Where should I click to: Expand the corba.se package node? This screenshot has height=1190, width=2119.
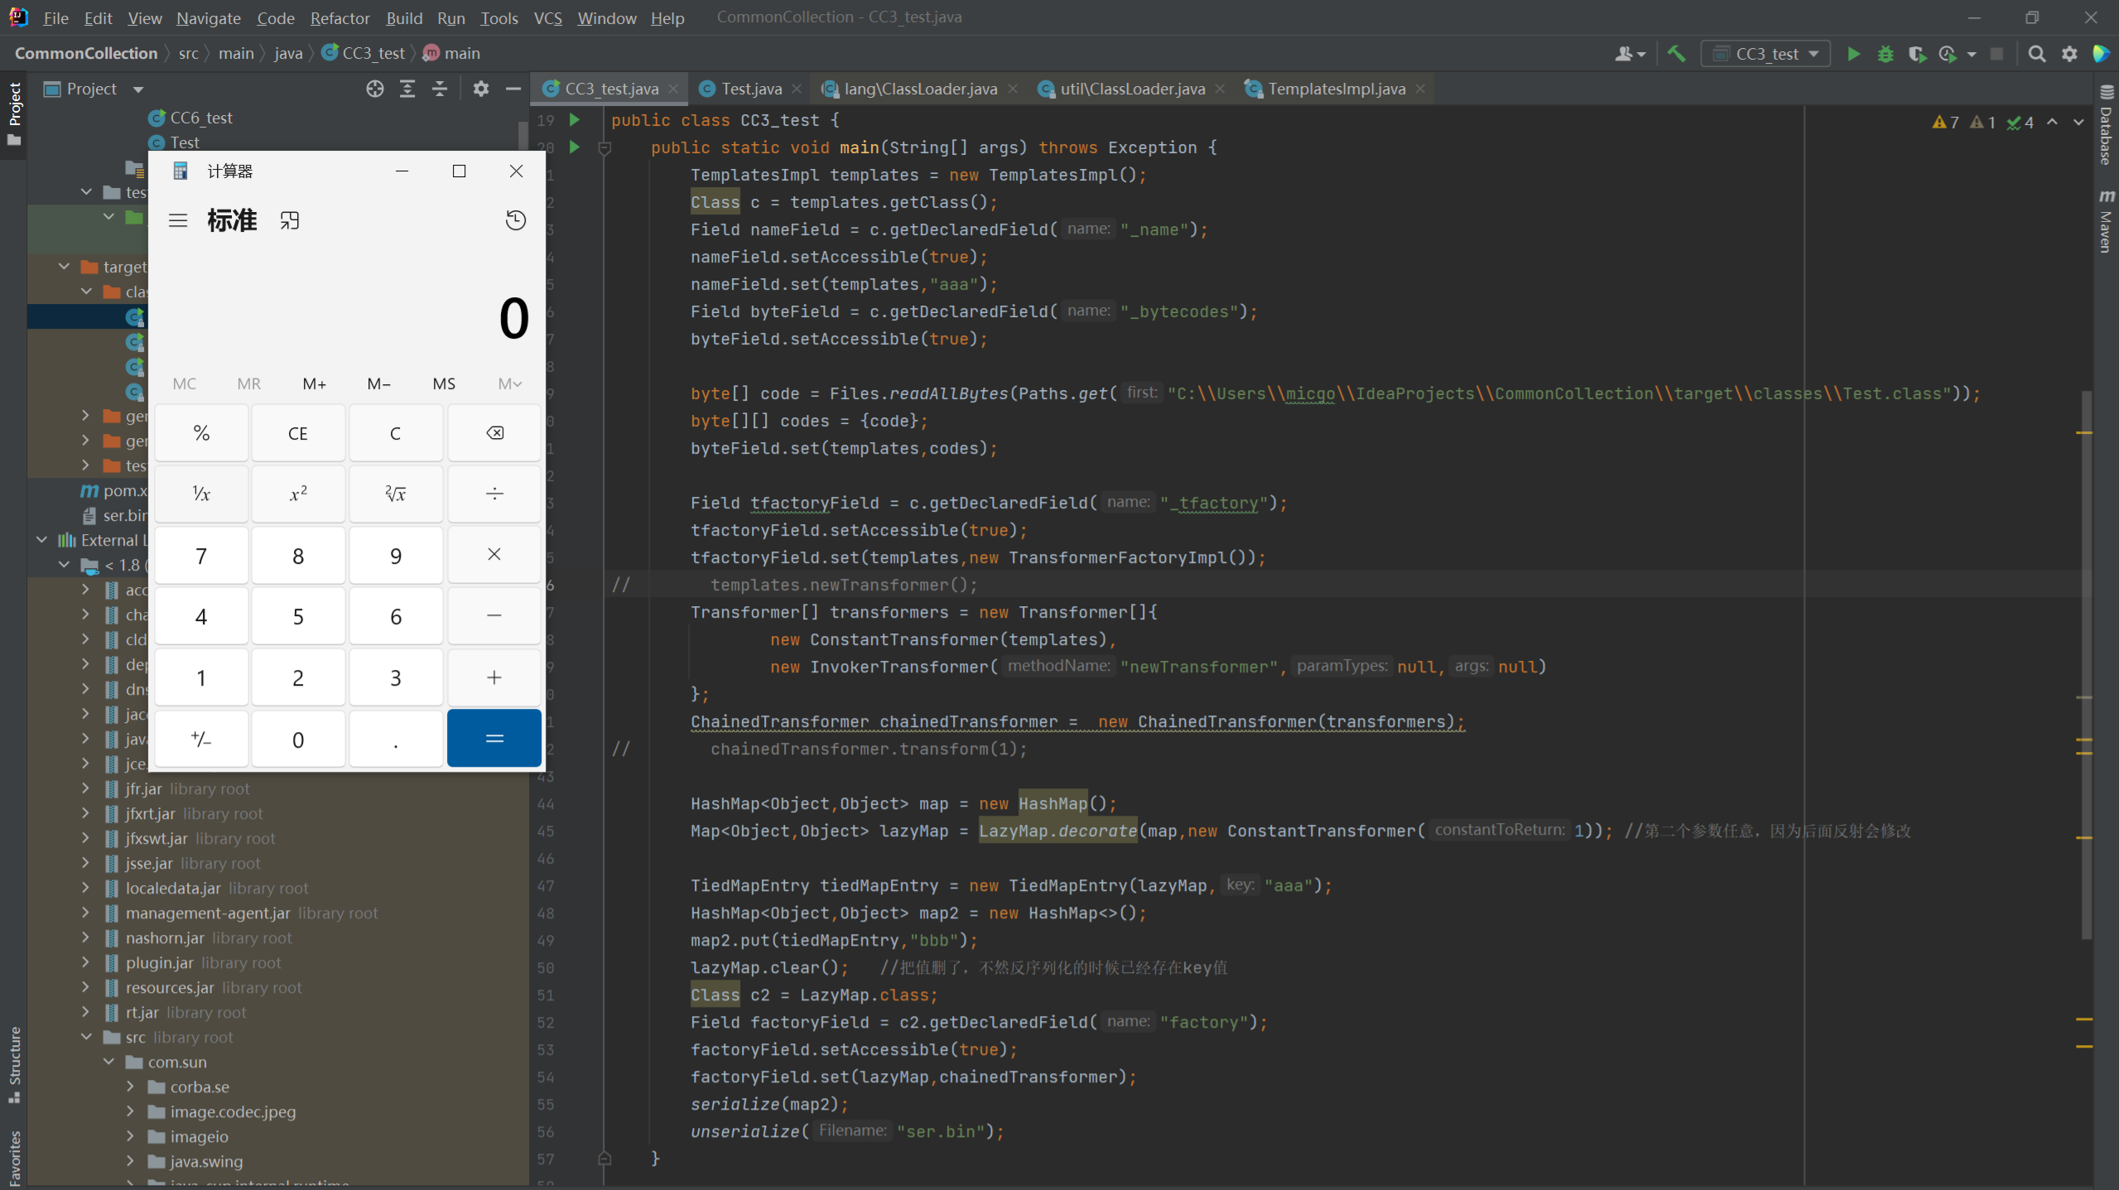click(x=130, y=1086)
